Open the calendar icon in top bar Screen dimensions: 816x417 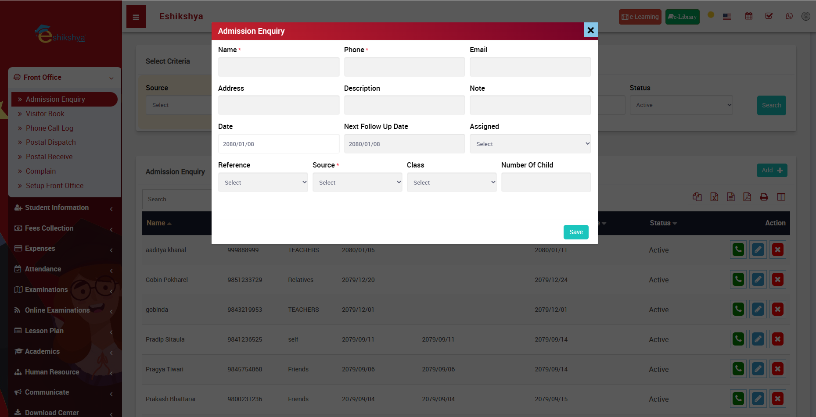(749, 16)
